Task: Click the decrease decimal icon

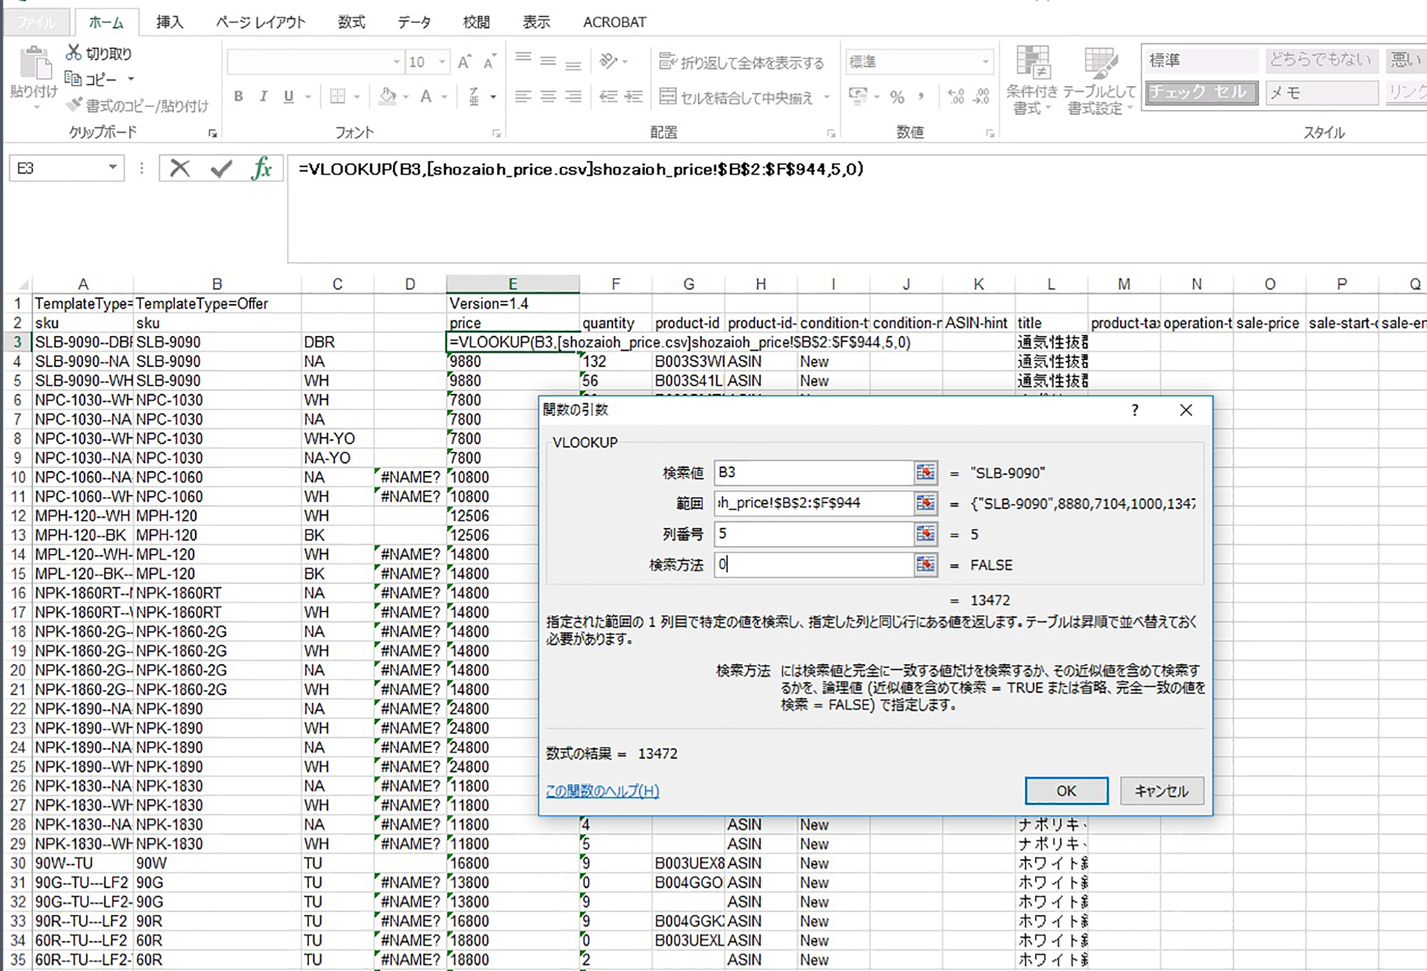Action: click(981, 97)
